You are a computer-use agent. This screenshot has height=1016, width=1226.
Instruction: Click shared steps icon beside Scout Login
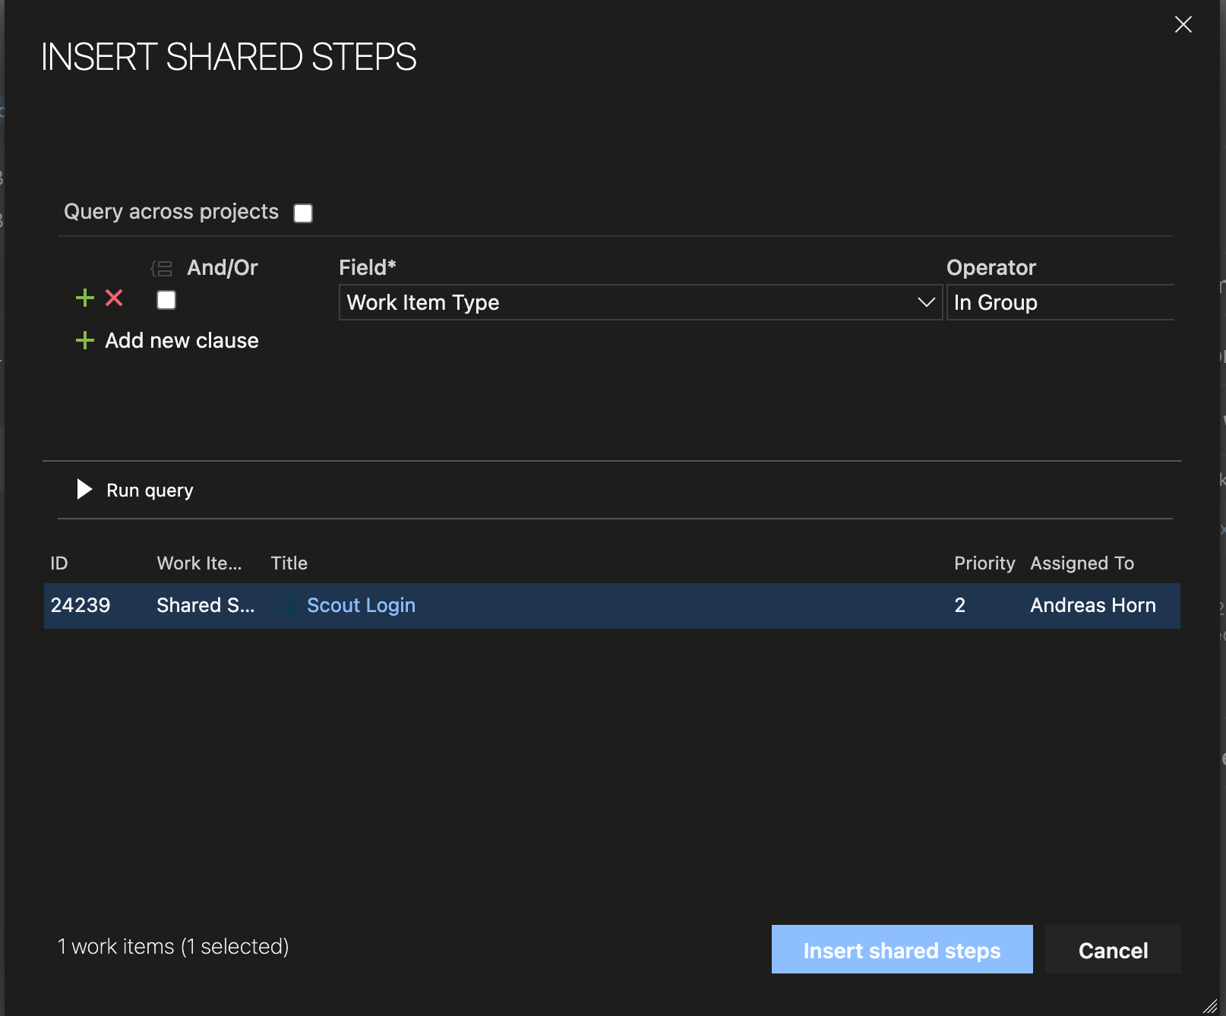click(x=288, y=605)
